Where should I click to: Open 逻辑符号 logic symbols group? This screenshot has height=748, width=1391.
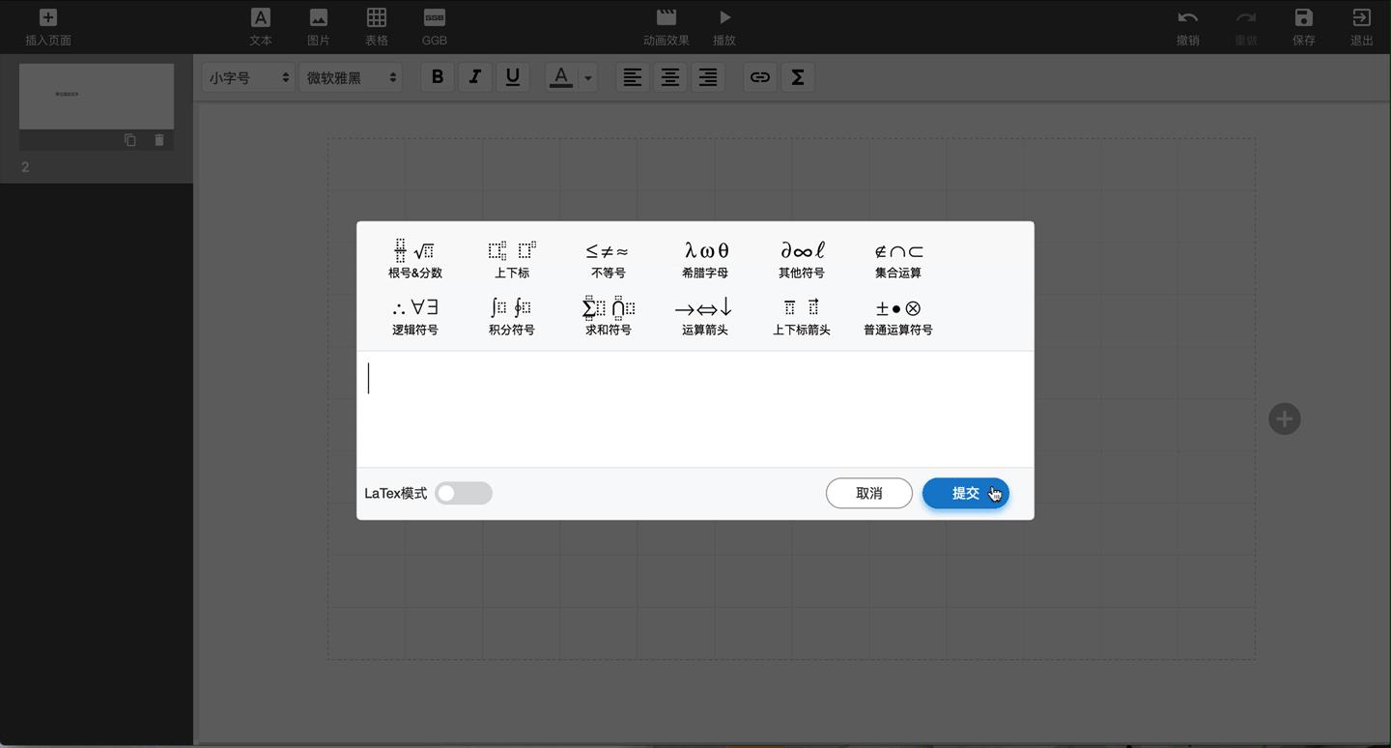pos(415,316)
